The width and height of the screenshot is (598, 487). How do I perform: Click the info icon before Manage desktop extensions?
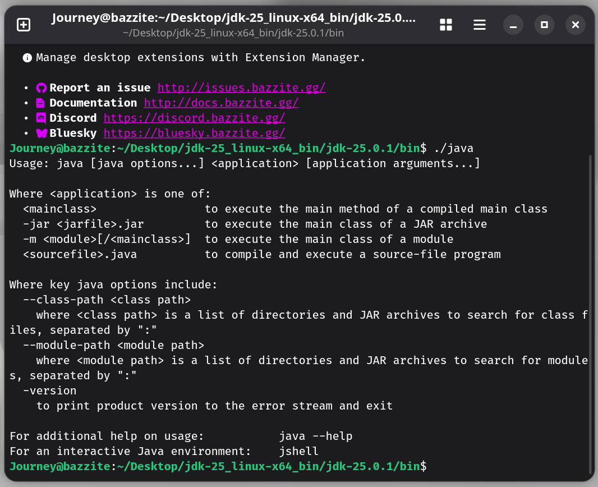[x=27, y=58]
